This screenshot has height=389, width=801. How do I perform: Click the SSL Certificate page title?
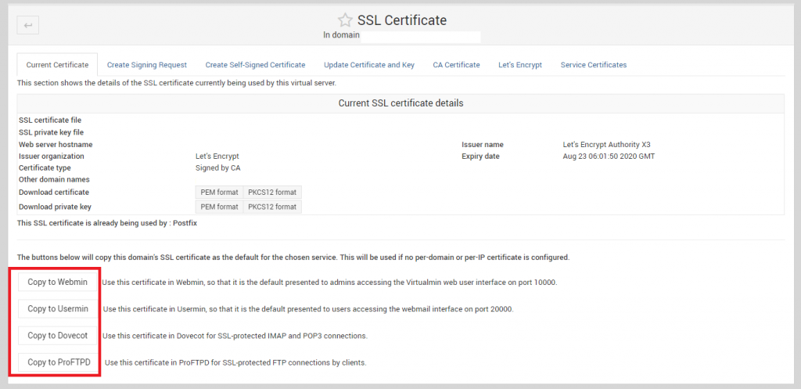[x=402, y=20]
